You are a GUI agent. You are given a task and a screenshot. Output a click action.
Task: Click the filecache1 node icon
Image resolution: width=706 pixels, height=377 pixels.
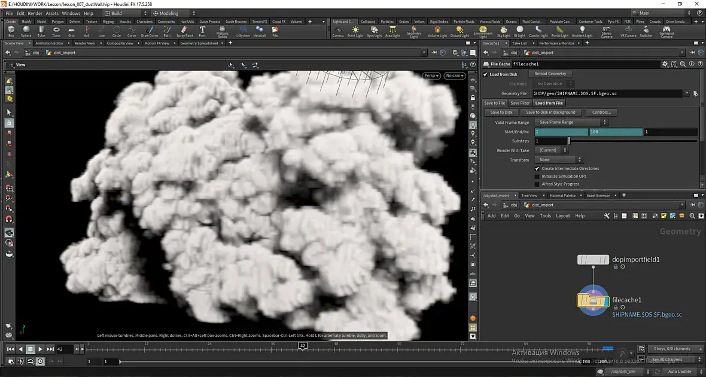tap(593, 300)
